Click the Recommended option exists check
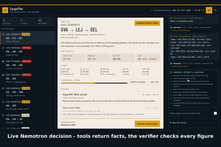Viewport: 221px width, 147px height. 184,78
